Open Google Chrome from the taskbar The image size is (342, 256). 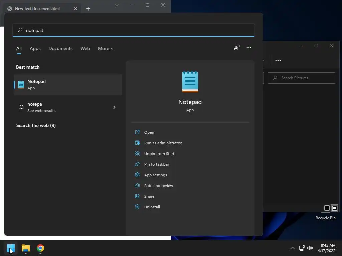pos(40,248)
